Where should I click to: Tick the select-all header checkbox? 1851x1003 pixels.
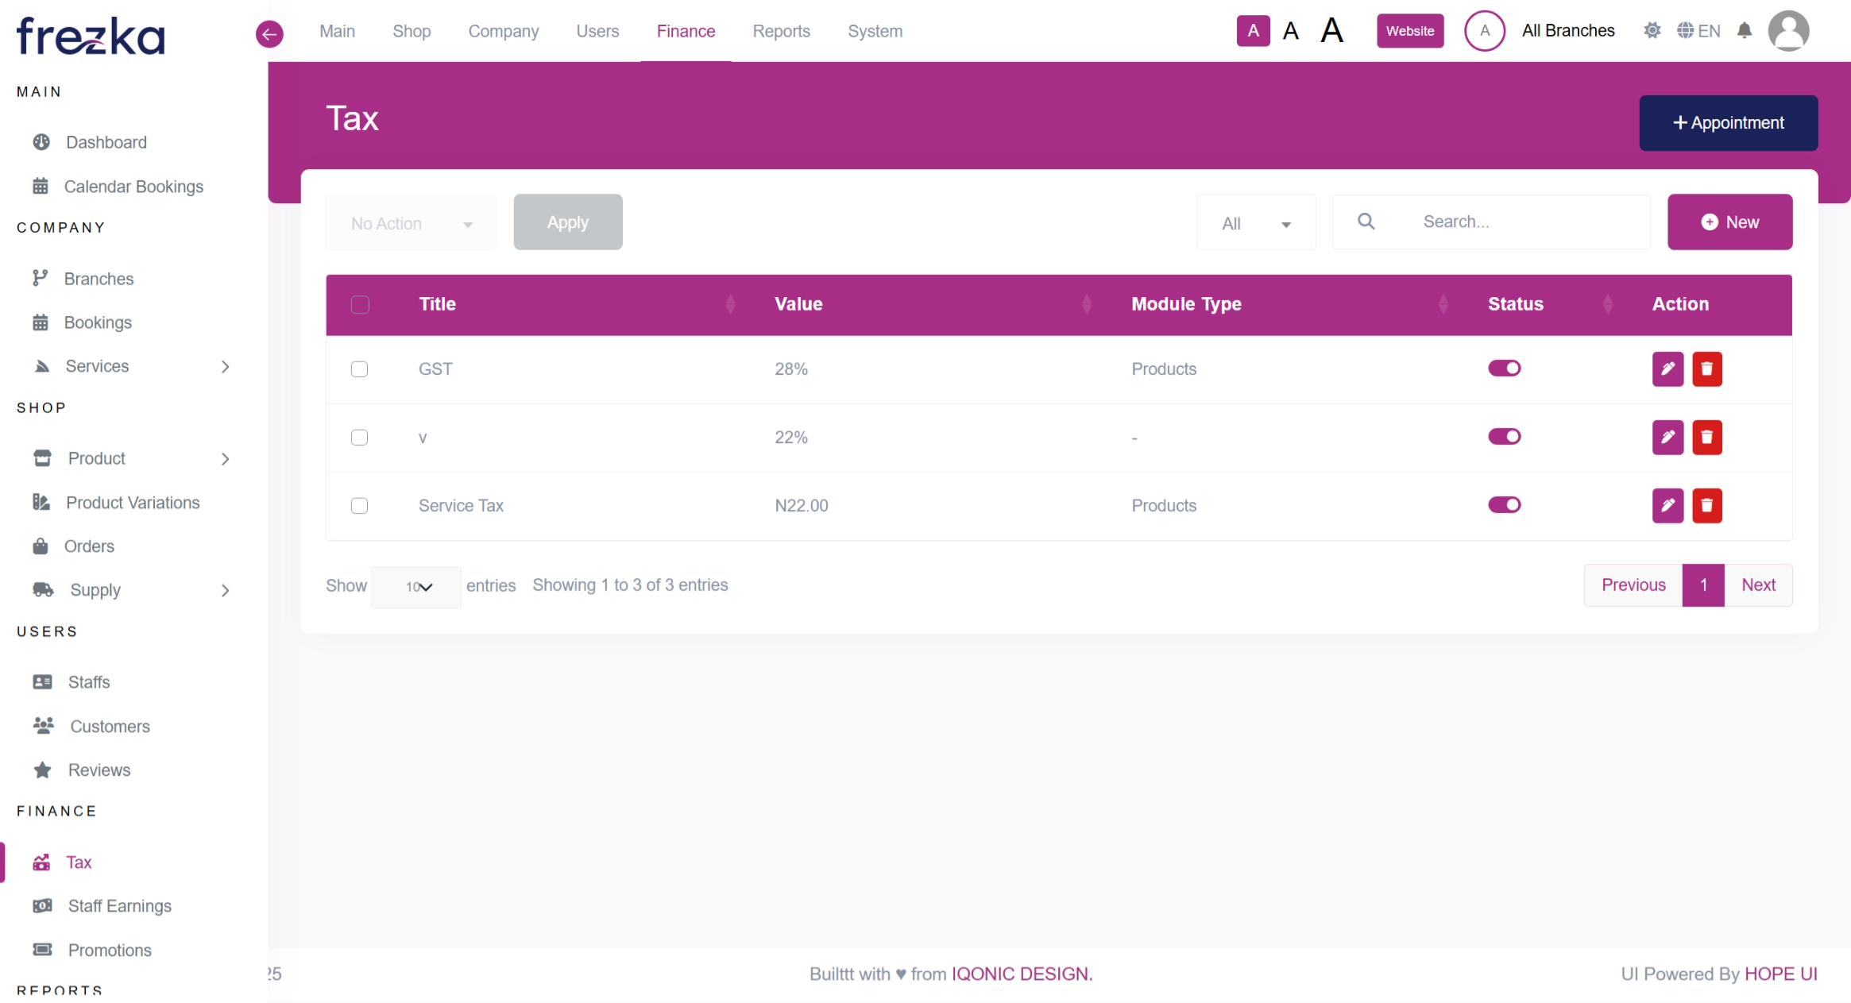tap(360, 305)
